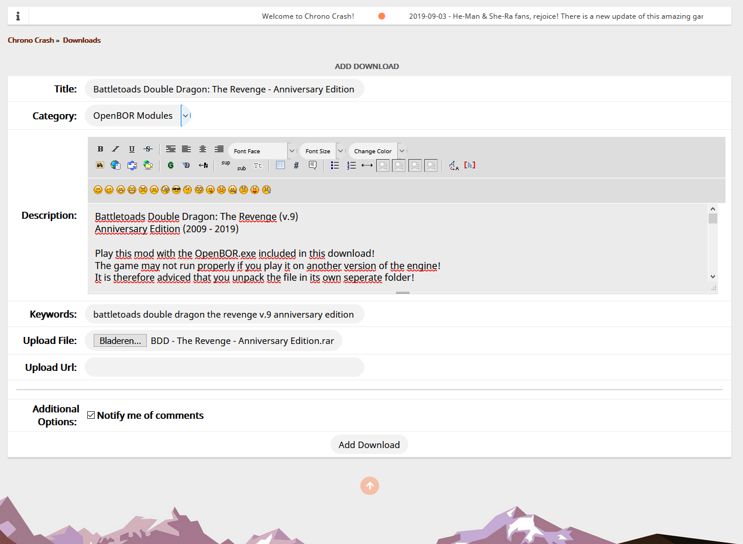Apply strikethrough formatting in the editor

(148, 149)
